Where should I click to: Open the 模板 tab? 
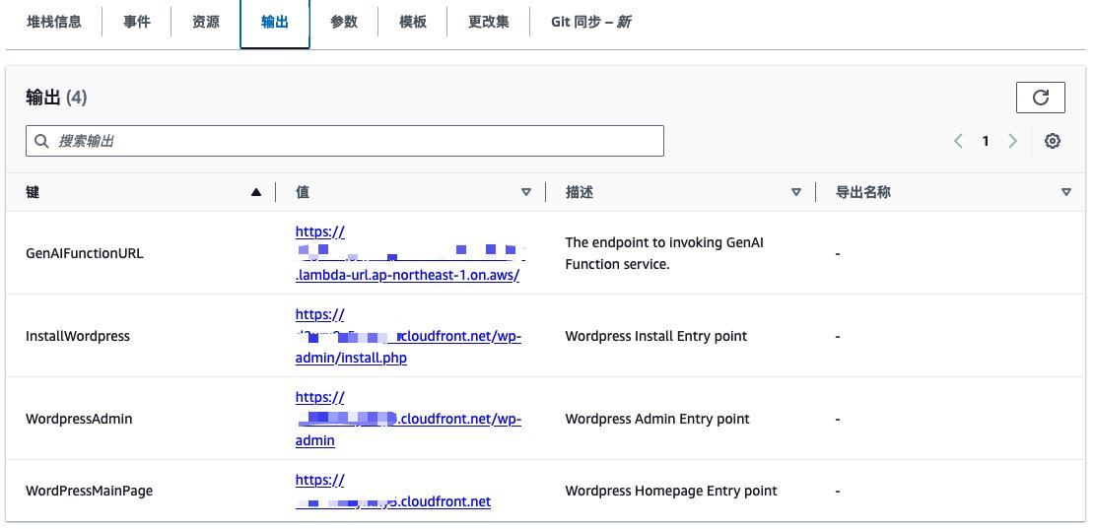pyautogui.click(x=413, y=22)
